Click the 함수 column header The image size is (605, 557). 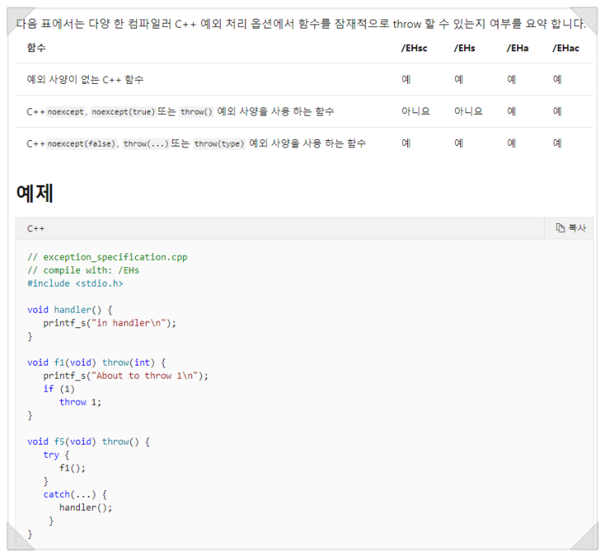tap(37, 48)
